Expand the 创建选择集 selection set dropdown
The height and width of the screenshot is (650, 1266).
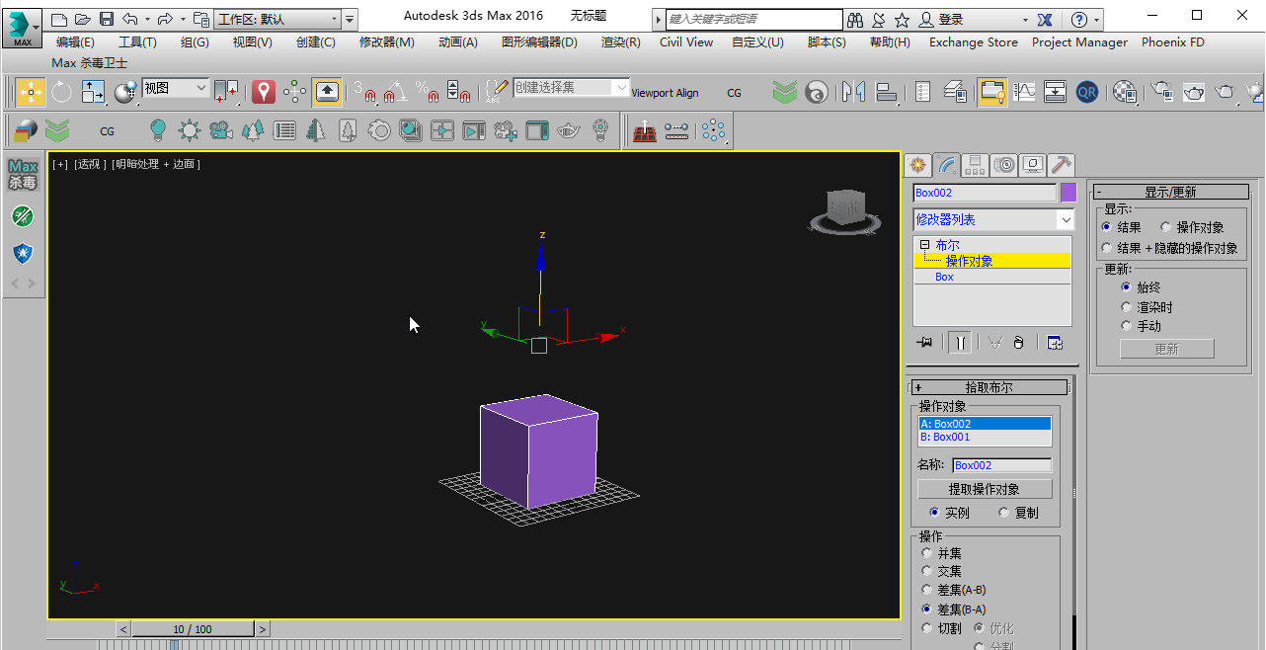[621, 88]
